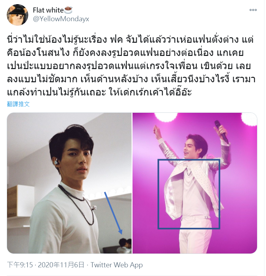Screen dimensions: 266x276
Task: Open the @YellowMondayx handle profile
Action: (61, 19)
